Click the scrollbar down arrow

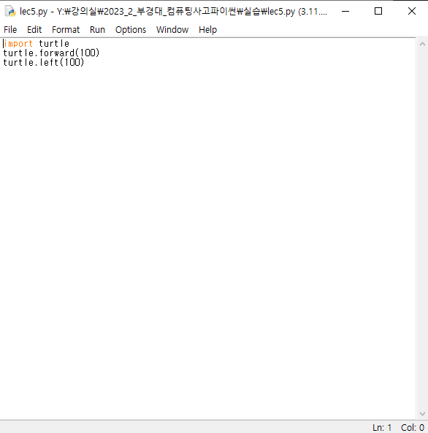tap(422, 414)
